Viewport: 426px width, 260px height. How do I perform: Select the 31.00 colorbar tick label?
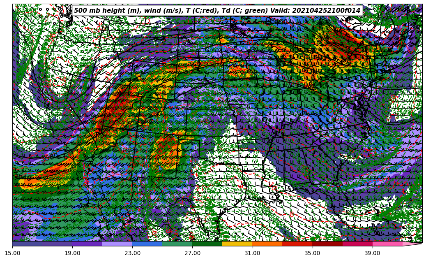252,253
